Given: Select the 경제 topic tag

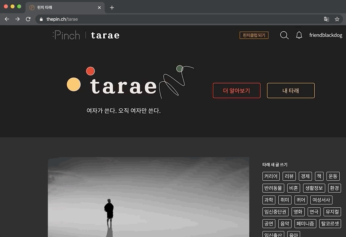Looking at the screenshot, I should [305, 176].
